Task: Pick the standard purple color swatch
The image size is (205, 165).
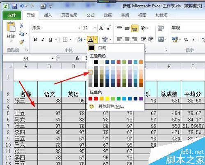Action: 141,98
